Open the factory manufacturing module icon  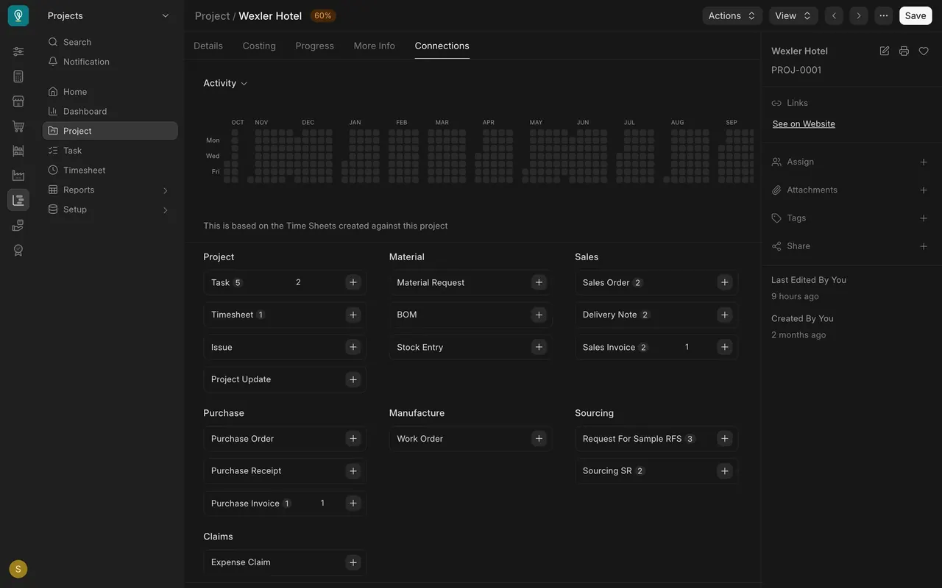(18, 176)
